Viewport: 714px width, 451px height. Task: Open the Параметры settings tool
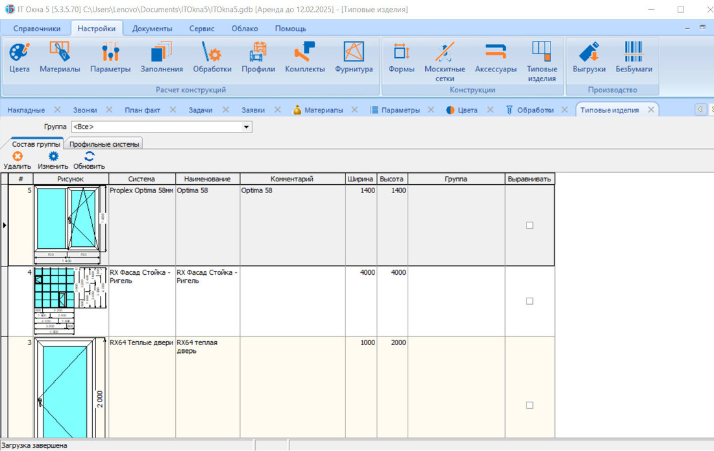(110, 57)
